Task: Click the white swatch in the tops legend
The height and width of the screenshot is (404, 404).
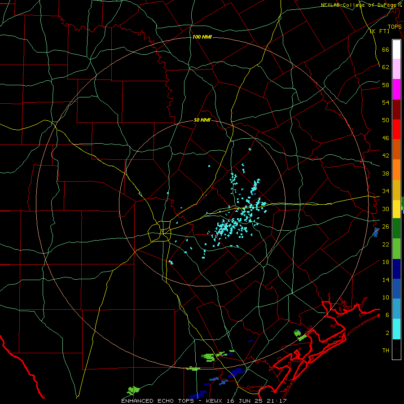Action: pos(396,49)
